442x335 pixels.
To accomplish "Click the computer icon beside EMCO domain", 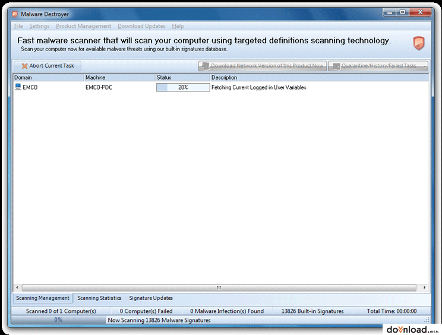I will tap(18, 87).
